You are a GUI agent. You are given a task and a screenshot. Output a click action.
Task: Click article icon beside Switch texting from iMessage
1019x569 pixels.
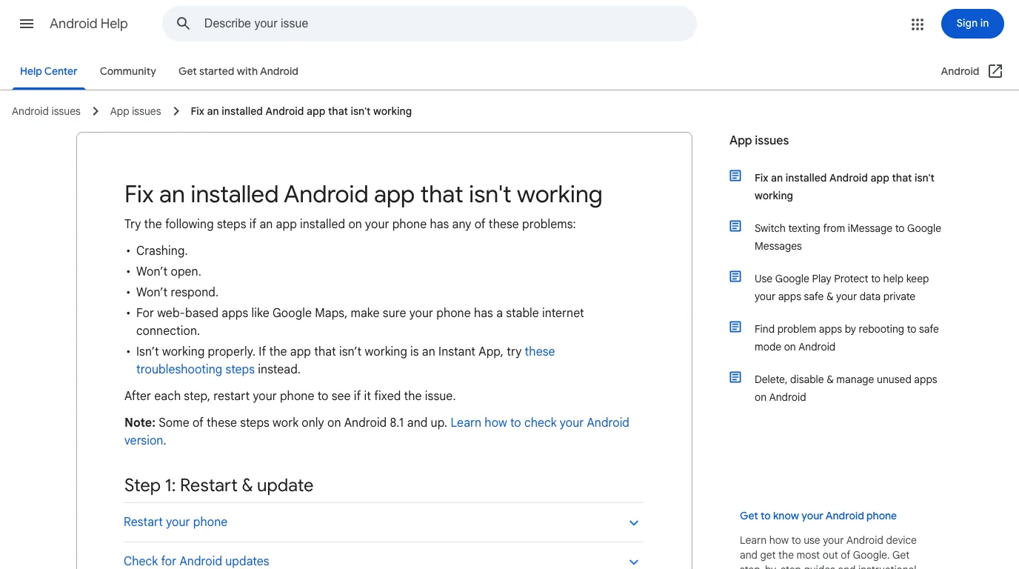(x=735, y=226)
